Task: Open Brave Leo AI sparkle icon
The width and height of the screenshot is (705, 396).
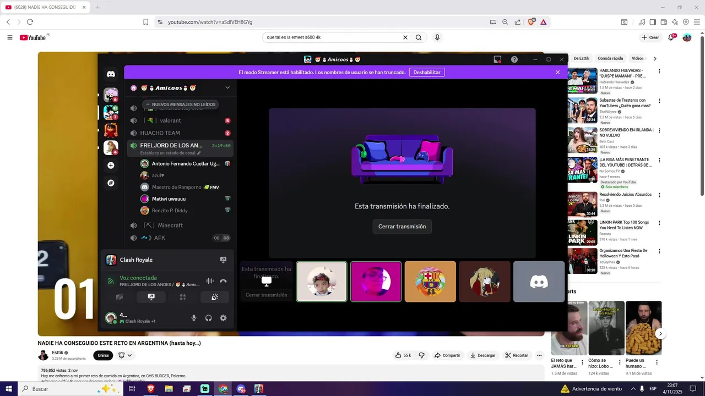Action: click(675, 22)
